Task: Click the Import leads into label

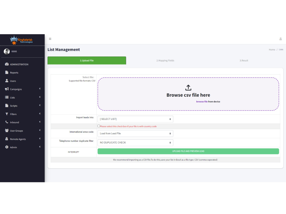Action: point(85,118)
